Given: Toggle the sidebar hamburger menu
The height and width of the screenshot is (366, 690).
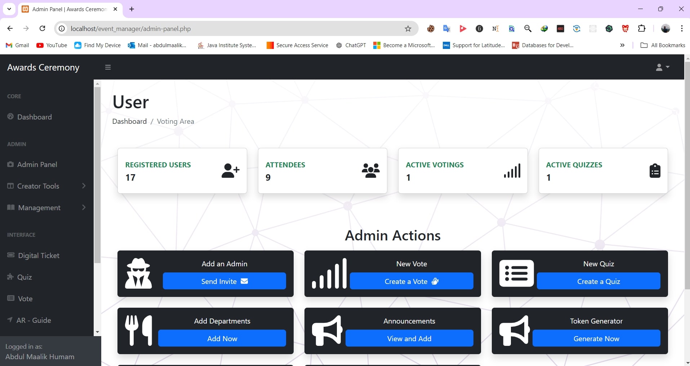Looking at the screenshot, I should coord(108,67).
